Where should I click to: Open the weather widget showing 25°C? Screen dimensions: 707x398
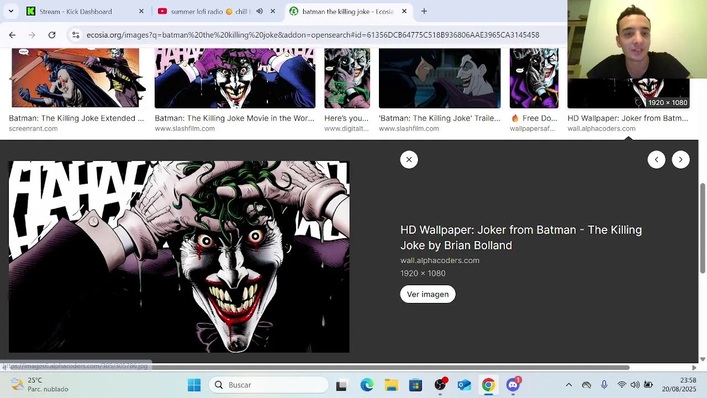(40, 385)
